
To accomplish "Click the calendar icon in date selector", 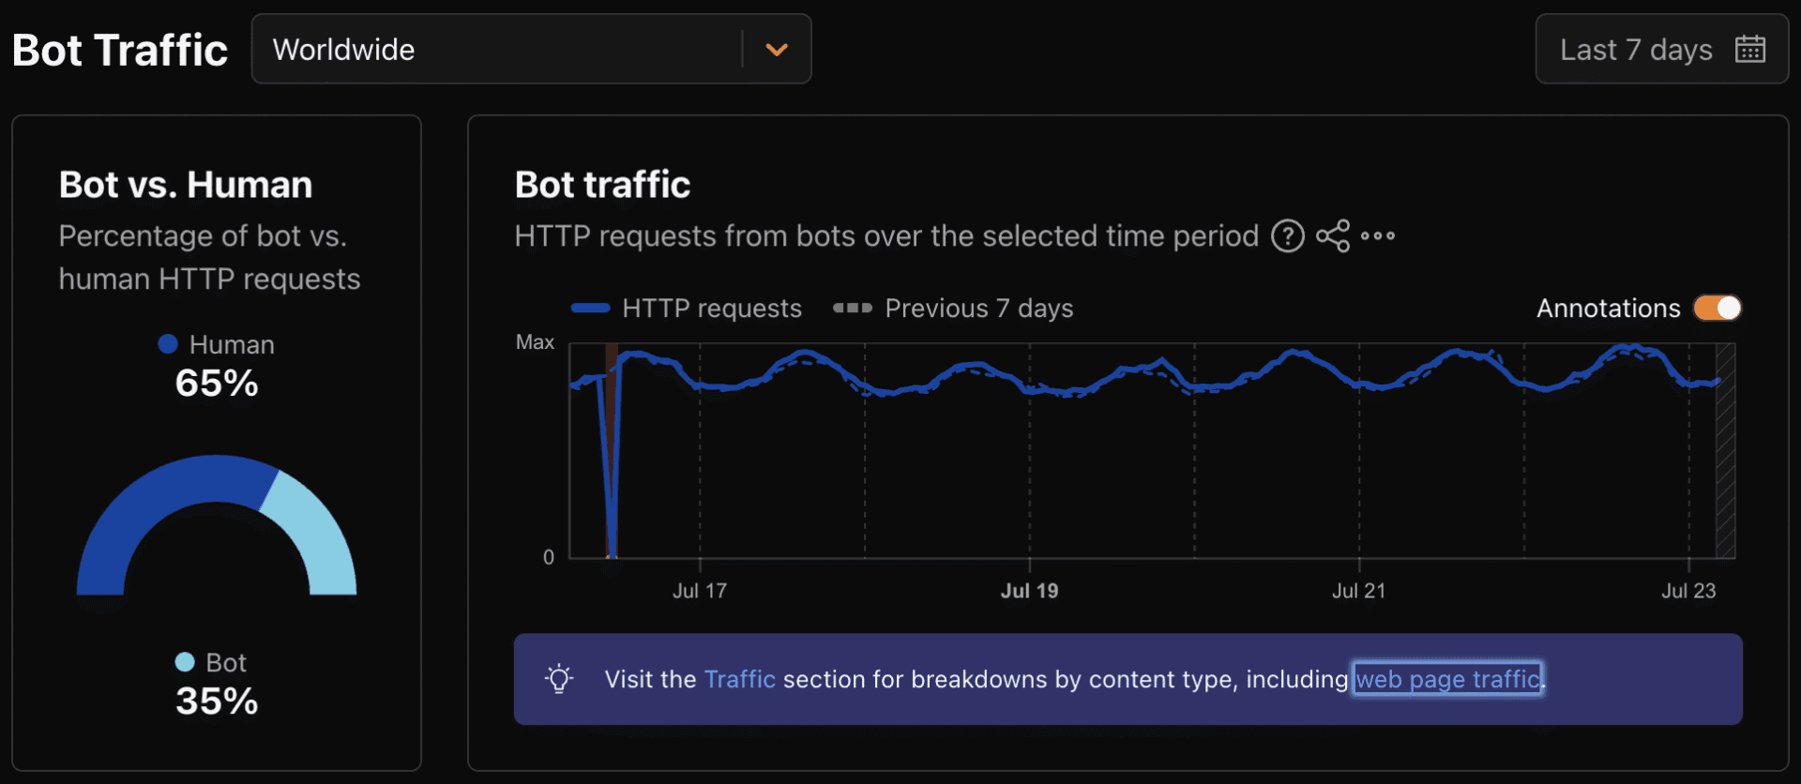I will (x=1750, y=49).
